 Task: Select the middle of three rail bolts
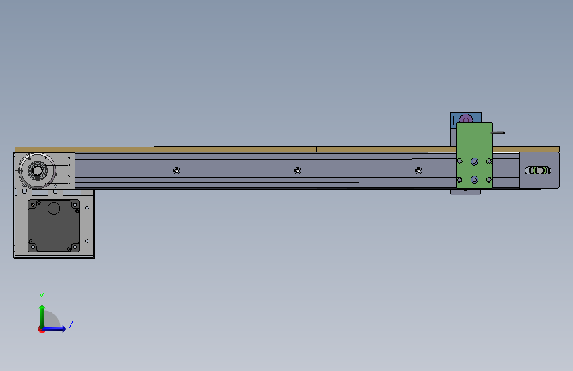tap(297, 170)
